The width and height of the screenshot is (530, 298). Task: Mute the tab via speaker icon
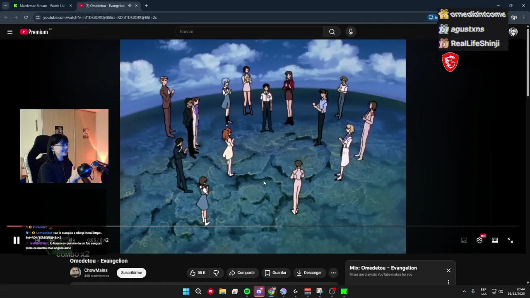(x=130, y=6)
